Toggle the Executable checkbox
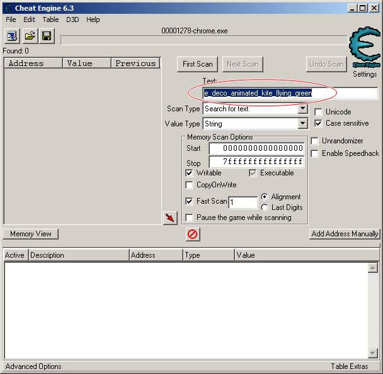 [253, 173]
